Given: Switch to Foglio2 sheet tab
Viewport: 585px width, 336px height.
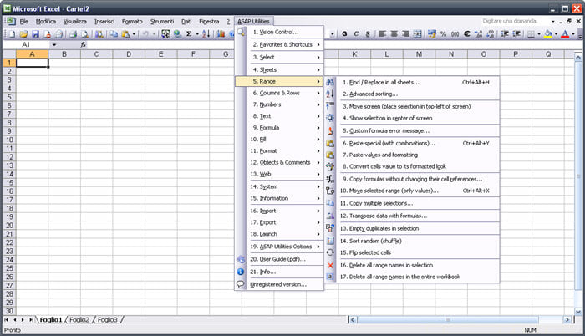Looking at the screenshot, I should click(x=79, y=320).
